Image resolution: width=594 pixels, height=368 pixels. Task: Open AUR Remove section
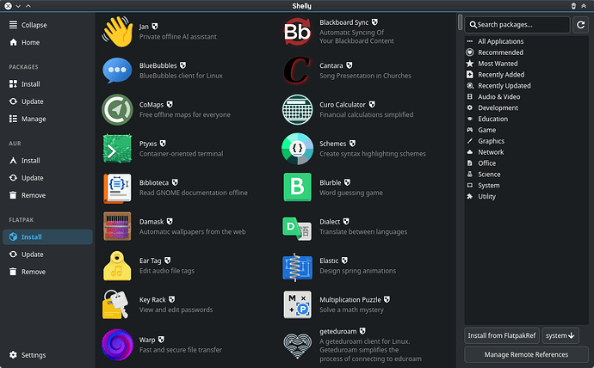47,195
